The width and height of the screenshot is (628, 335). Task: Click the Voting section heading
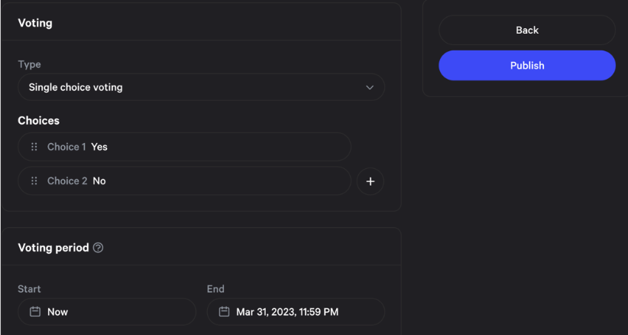(35, 23)
